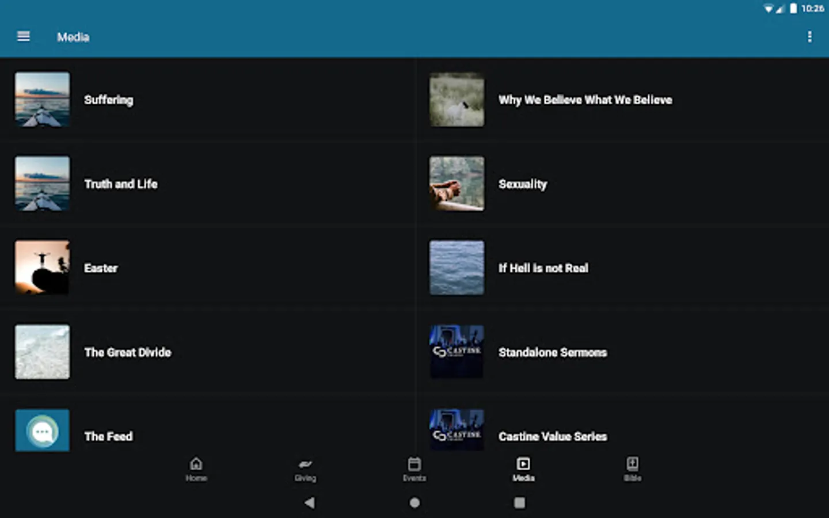Tap the Home tab label
Image resolution: width=829 pixels, height=518 pixels.
coord(196,478)
